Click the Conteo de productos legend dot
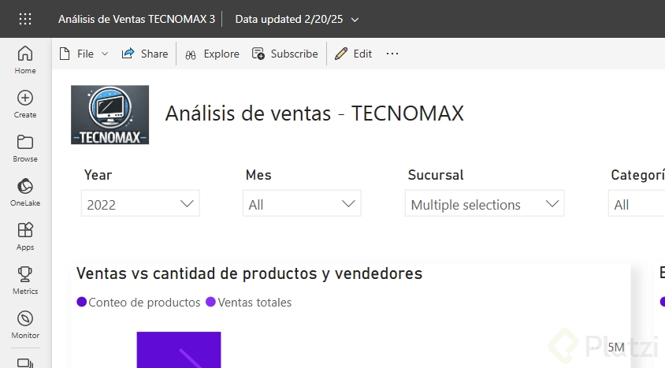Viewport: 665px width, 368px height. 81,302
